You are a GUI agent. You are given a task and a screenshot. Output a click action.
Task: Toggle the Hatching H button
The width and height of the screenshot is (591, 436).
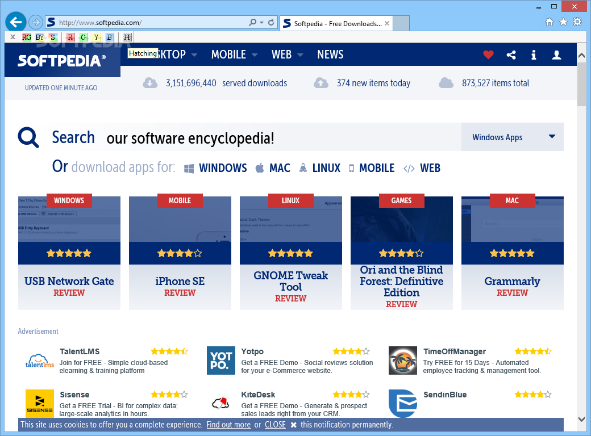click(127, 37)
